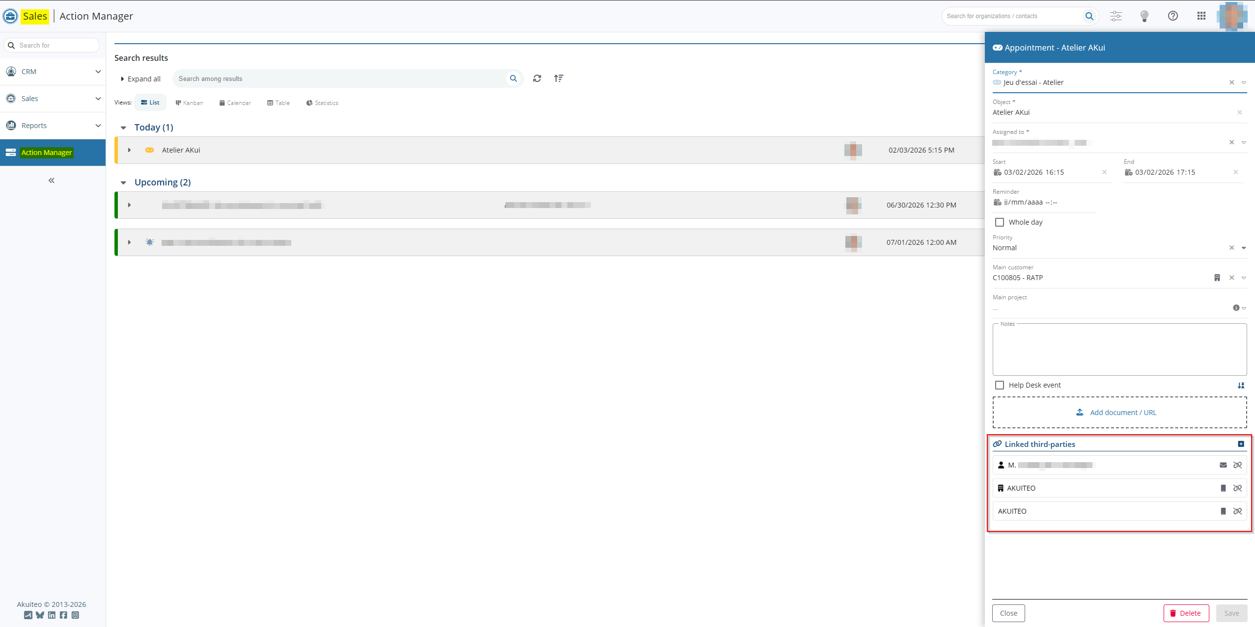The image size is (1255, 627).
Task: Click into the Notes text area
Action: (1119, 351)
